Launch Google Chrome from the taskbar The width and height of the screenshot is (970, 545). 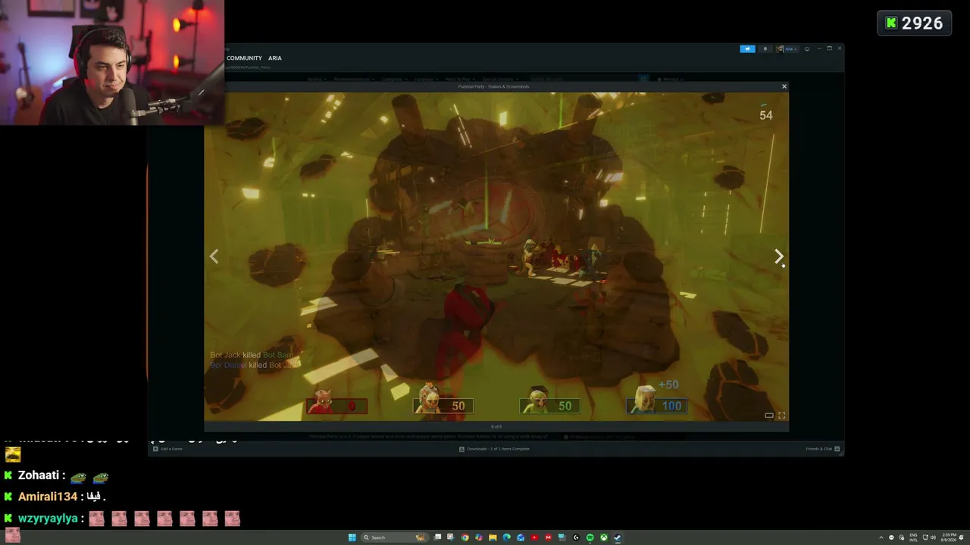[465, 537]
